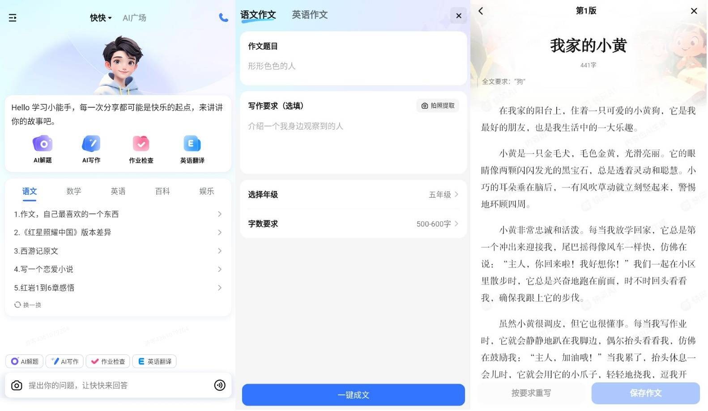Focus the 作文题目 input field
The image size is (708, 411).
point(353,66)
